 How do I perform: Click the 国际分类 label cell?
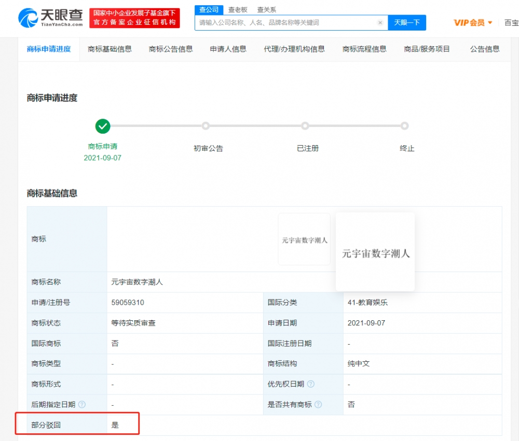point(303,303)
